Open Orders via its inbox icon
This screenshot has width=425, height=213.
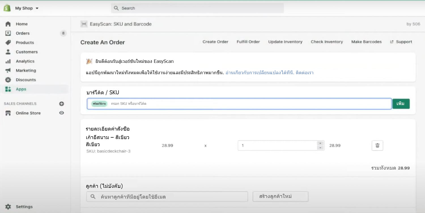(x=8, y=33)
